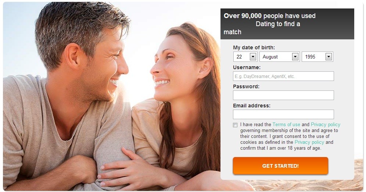This screenshot has width=366, height=192.
Task: Click the Over 90,000 people header banner
Action: (x=287, y=24)
